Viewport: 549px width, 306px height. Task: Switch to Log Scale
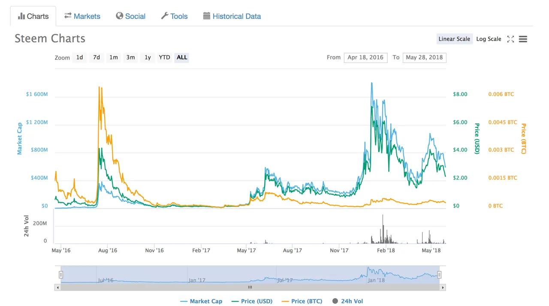pyautogui.click(x=489, y=39)
